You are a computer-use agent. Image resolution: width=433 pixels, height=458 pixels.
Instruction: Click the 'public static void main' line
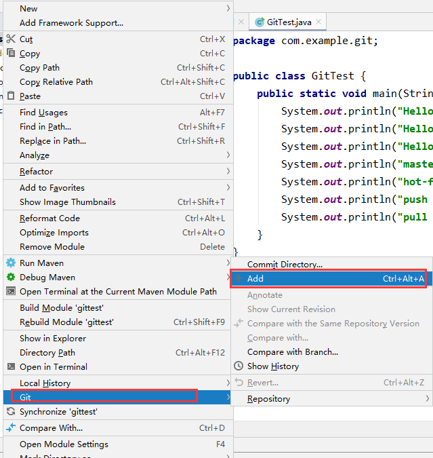pyautogui.click(x=345, y=94)
